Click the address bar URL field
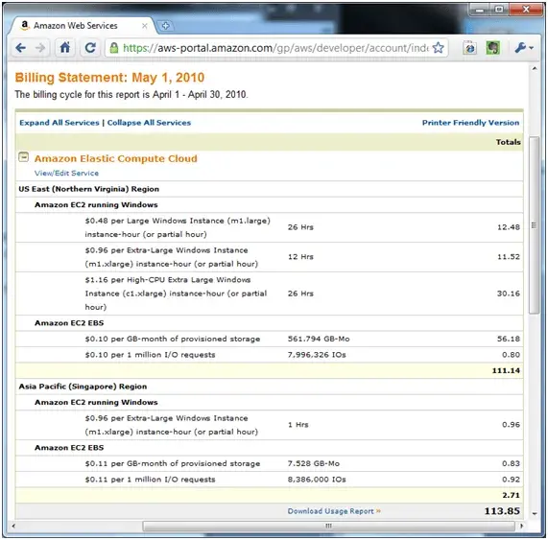Image resolution: width=548 pixels, height=540 pixels. click(275, 48)
